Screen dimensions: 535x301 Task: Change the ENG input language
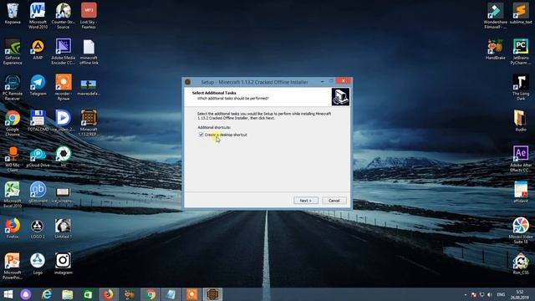[x=501, y=294]
